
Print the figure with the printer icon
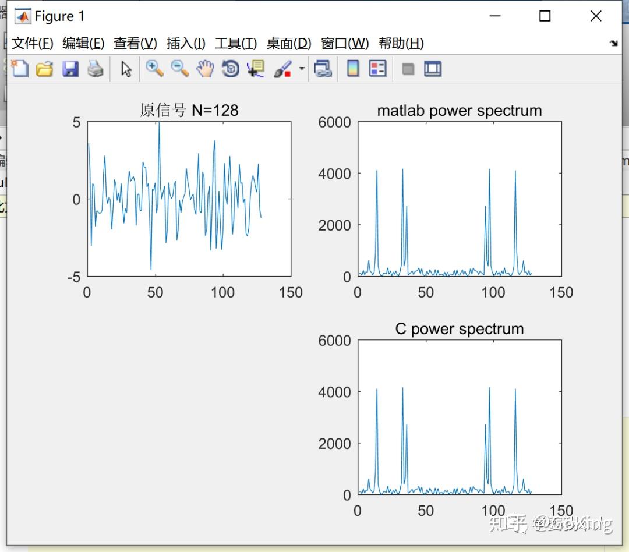[x=96, y=69]
